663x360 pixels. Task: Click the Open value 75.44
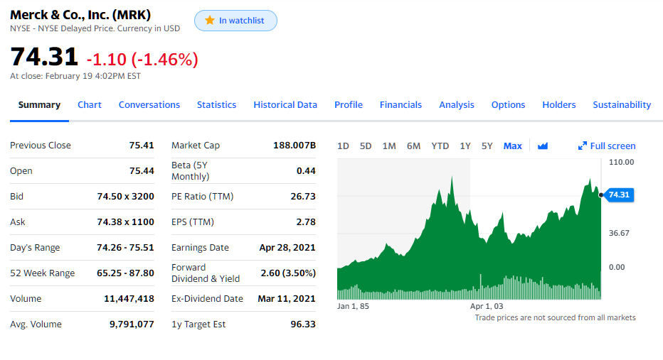point(142,171)
